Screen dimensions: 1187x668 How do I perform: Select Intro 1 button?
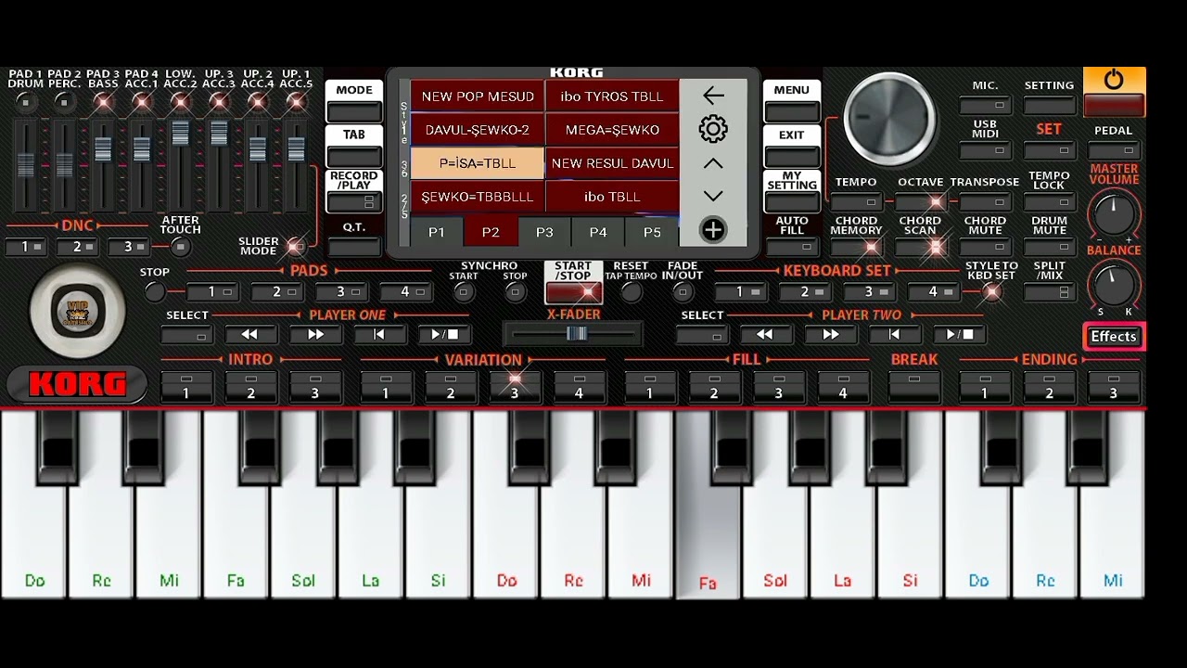[185, 387]
